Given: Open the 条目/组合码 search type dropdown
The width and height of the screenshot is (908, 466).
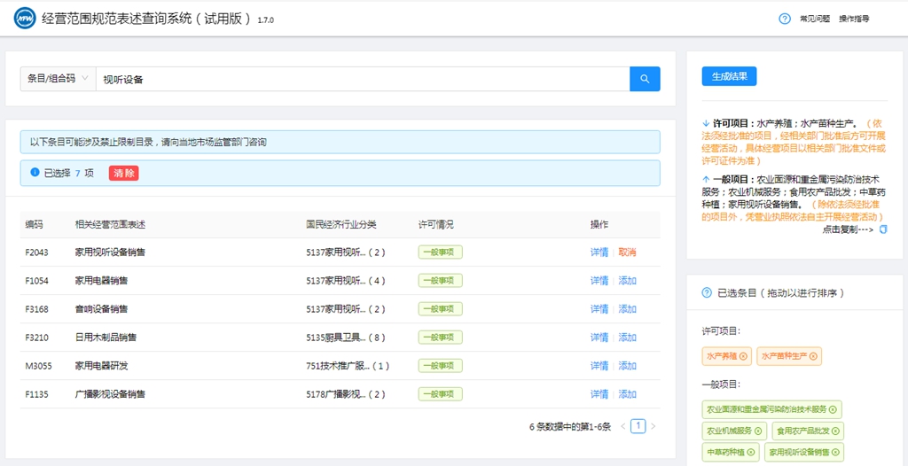Looking at the screenshot, I should click(x=58, y=79).
